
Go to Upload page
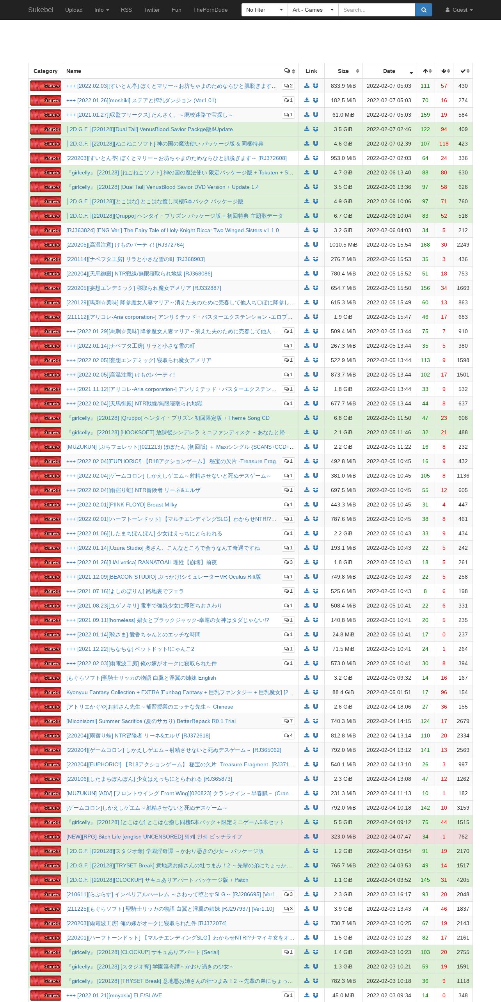point(74,10)
